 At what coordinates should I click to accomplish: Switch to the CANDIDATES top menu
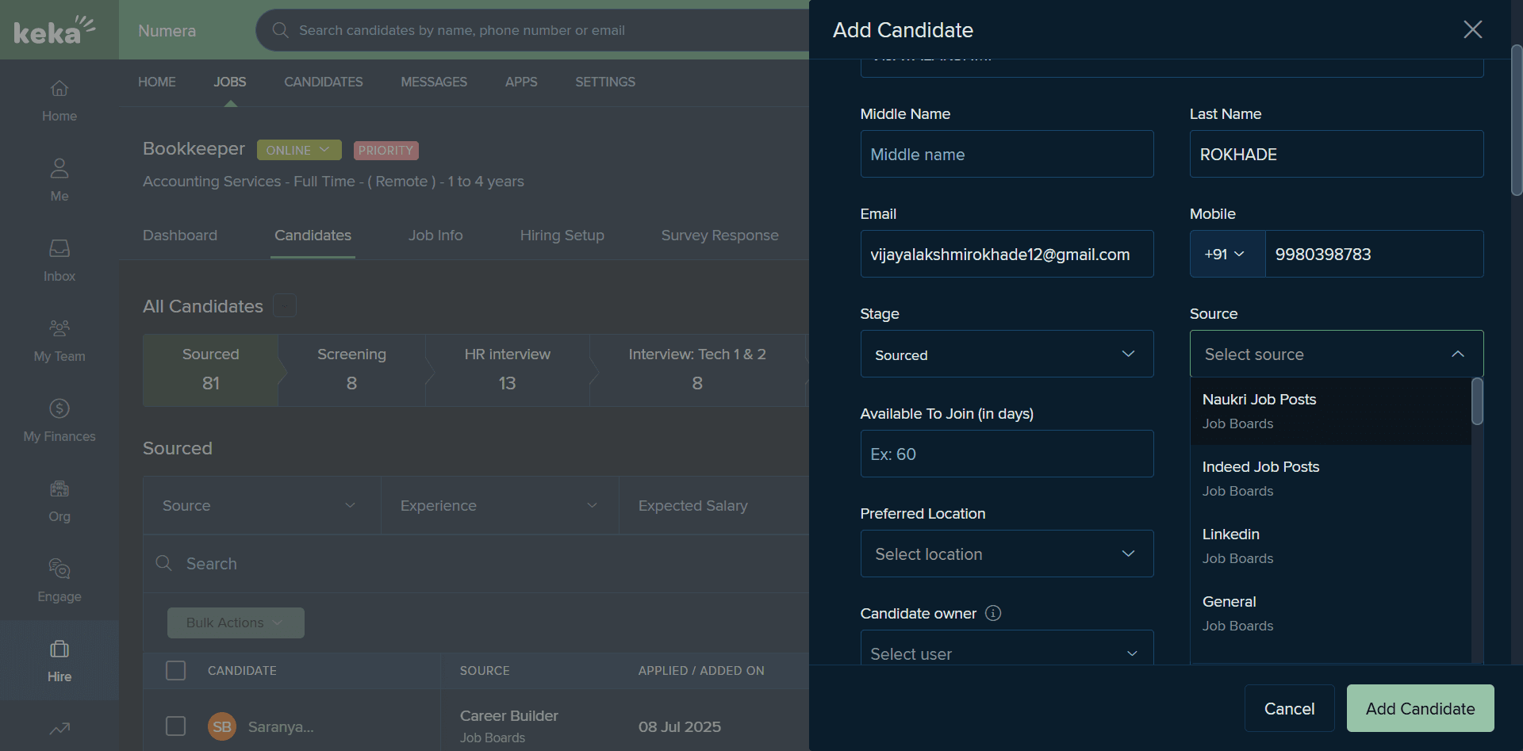tap(324, 82)
